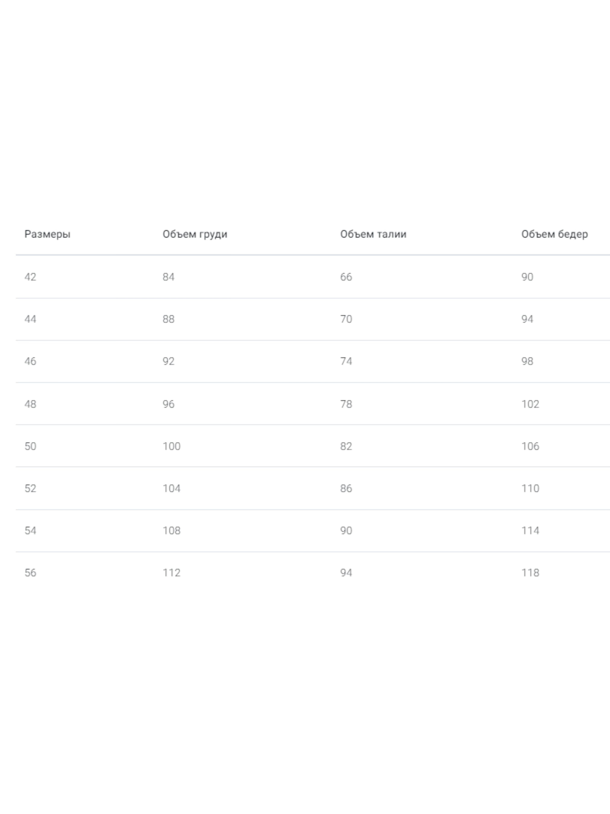Select size 52 in the Размеры column

click(x=30, y=489)
